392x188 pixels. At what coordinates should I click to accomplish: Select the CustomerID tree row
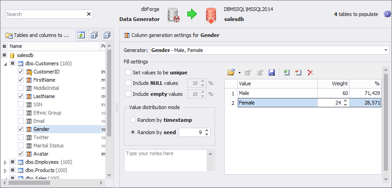point(46,72)
